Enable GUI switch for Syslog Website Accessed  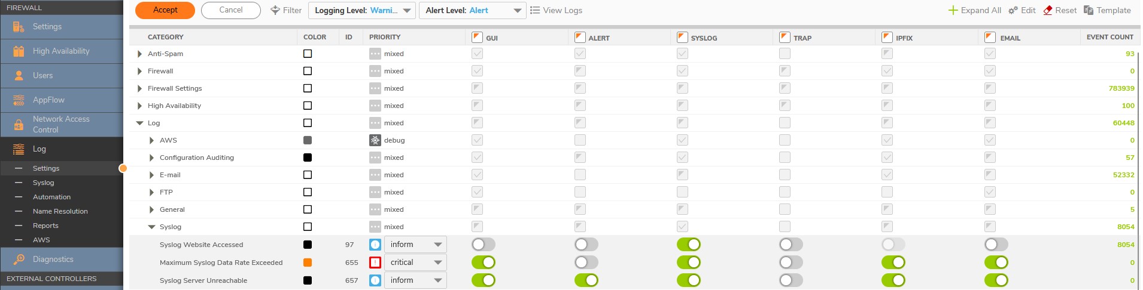484,245
